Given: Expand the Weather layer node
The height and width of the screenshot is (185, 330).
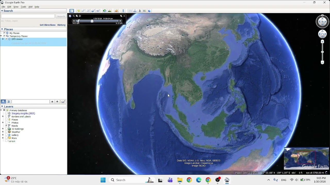Looking at the screenshot, I should click(3, 132).
